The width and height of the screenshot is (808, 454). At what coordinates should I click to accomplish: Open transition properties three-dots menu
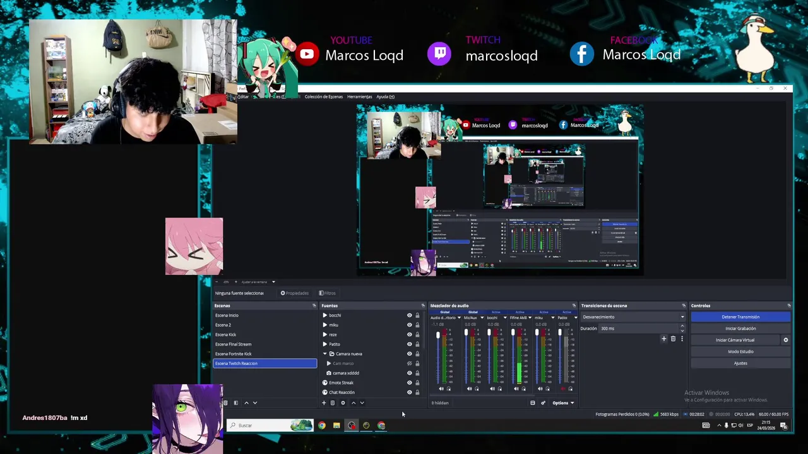pyautogui.click(x=682, y=339)
